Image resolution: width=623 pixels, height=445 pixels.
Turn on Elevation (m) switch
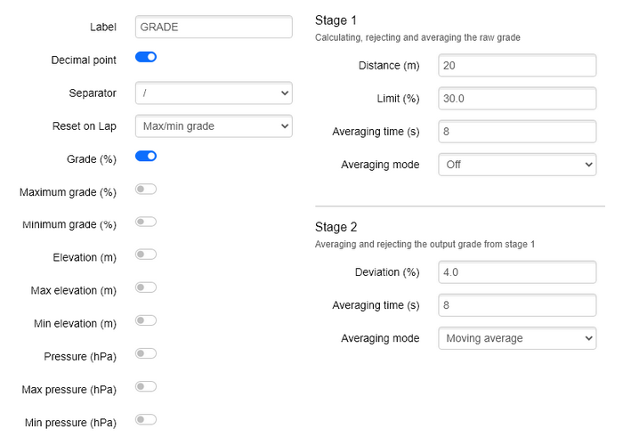[x=146, y=255]
